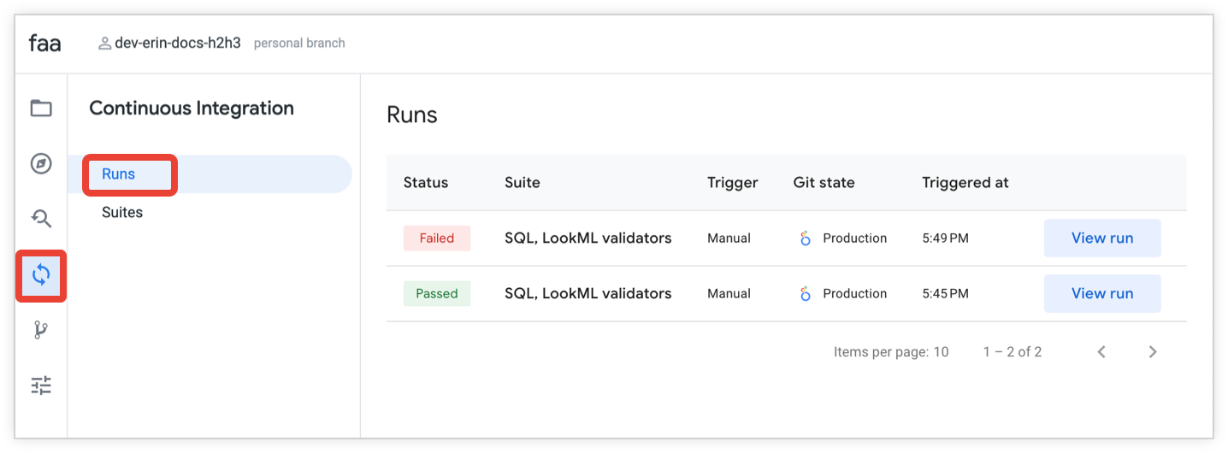Click Production icon in the Failed run row
This screenshot has height=453, width=1228.
(x=805, y=238)
